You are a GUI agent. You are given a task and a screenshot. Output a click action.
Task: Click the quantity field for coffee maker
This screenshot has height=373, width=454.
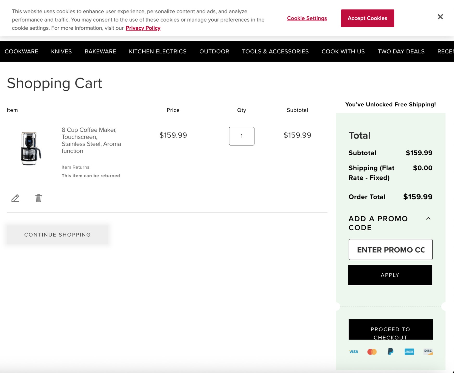click(242, 136)
